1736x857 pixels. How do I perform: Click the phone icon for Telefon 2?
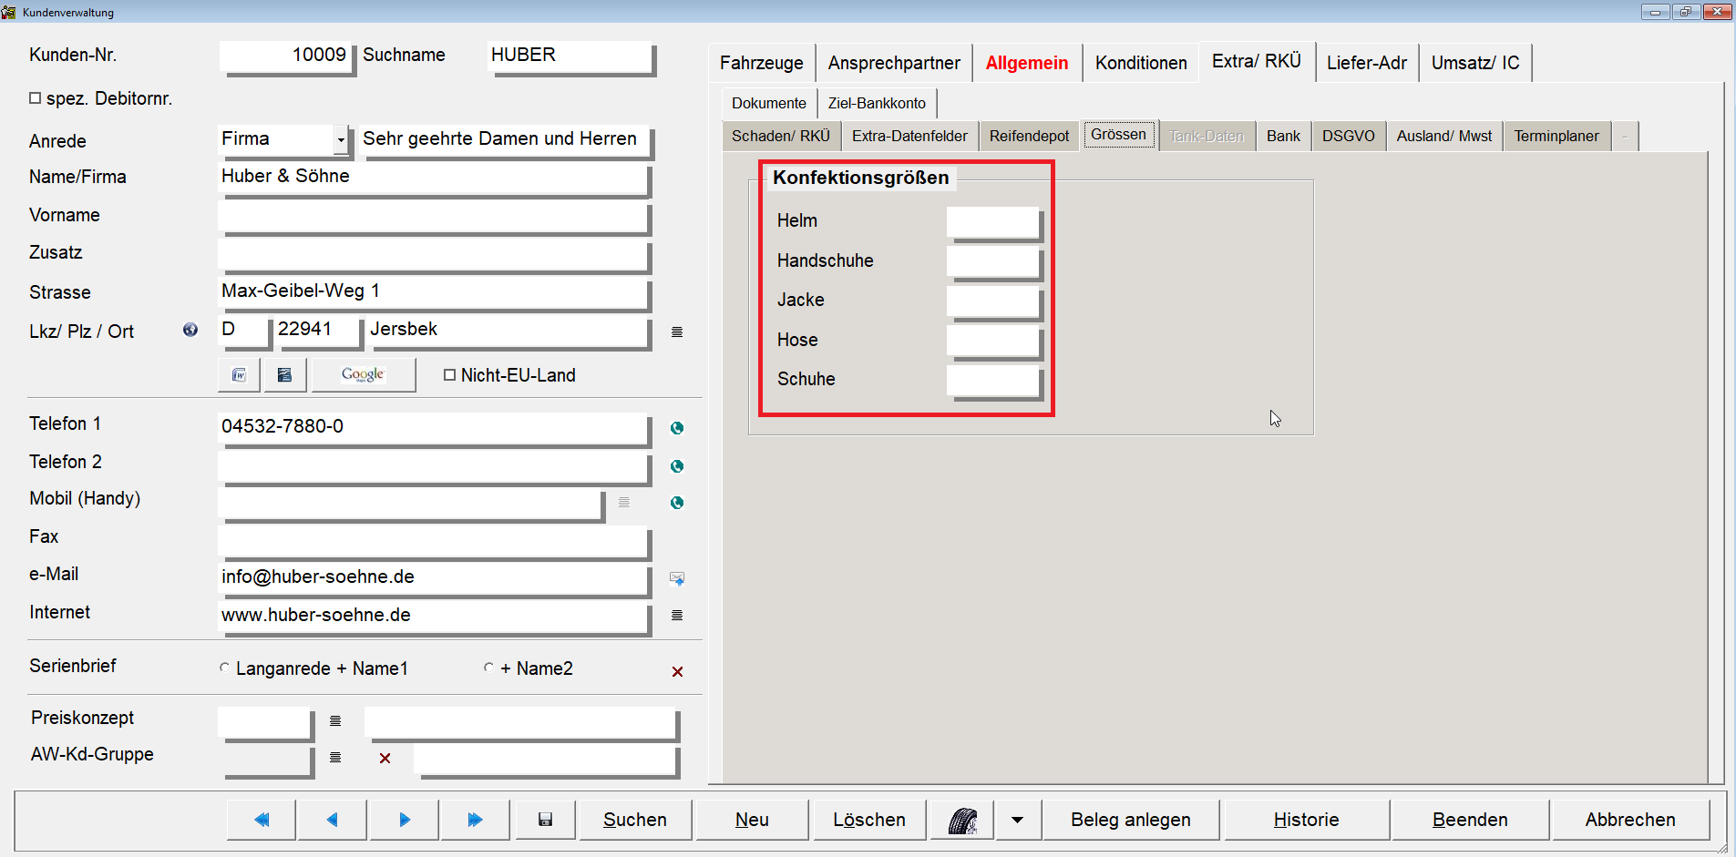(677, 466)
